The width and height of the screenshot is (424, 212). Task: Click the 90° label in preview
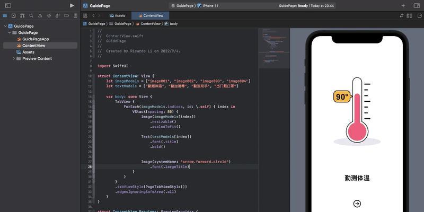[342, 96]
